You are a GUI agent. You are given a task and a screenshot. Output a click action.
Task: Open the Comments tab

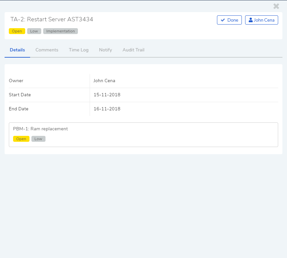point(47,50)
